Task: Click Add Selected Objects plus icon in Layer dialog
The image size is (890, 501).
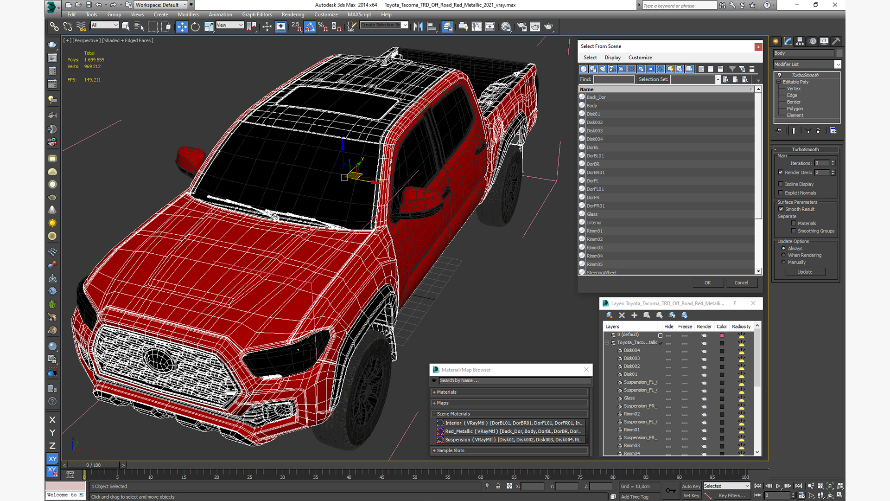Action: (634, 315)
